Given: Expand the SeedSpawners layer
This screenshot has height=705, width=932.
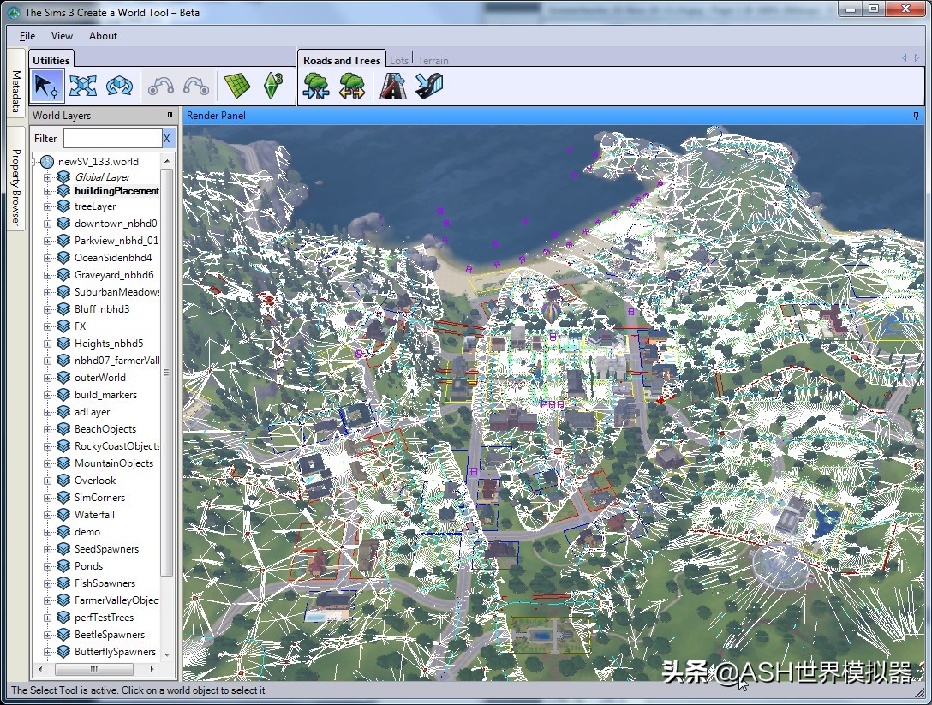Looking at the screenshot, I should coord(48,549).
